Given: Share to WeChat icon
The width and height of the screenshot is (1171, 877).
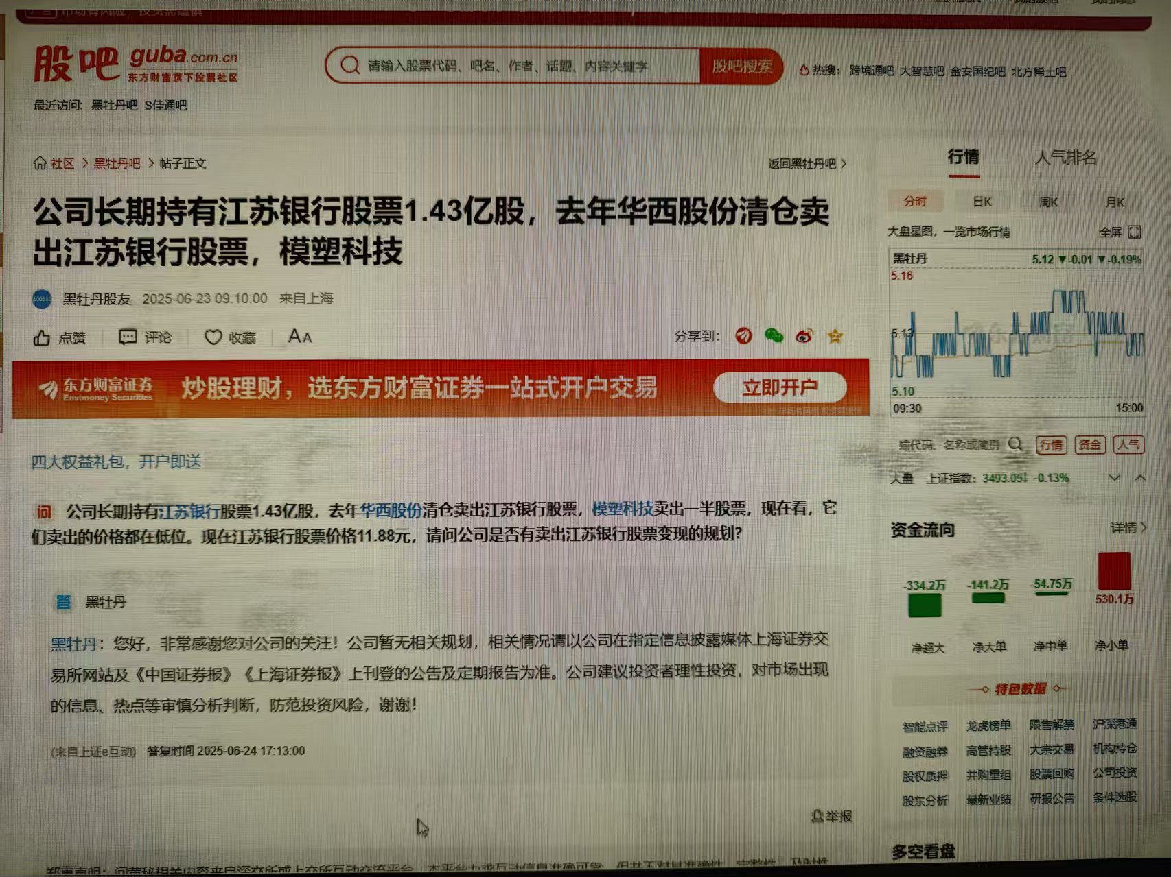Looking at the screenshot, I should [774, 336].
